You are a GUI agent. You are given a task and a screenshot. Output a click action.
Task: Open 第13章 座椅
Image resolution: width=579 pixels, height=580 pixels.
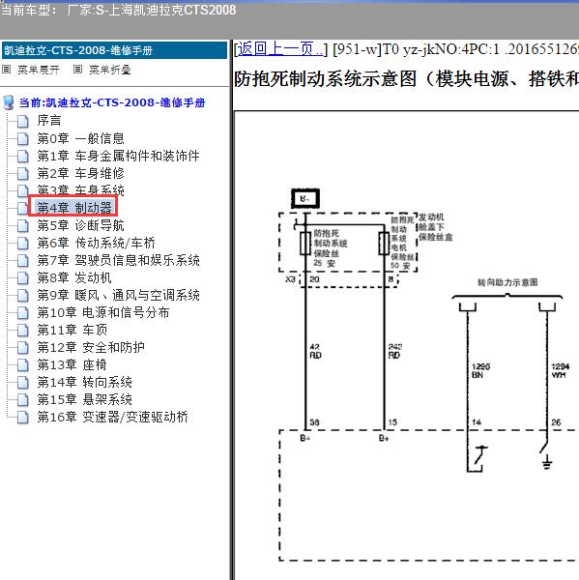[72, 364]
